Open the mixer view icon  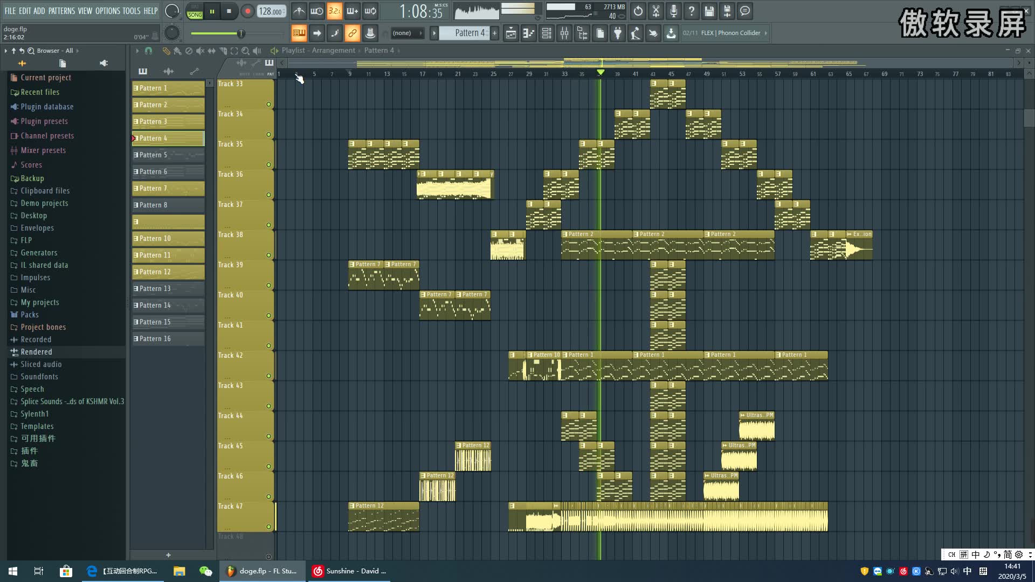(564, 33)
